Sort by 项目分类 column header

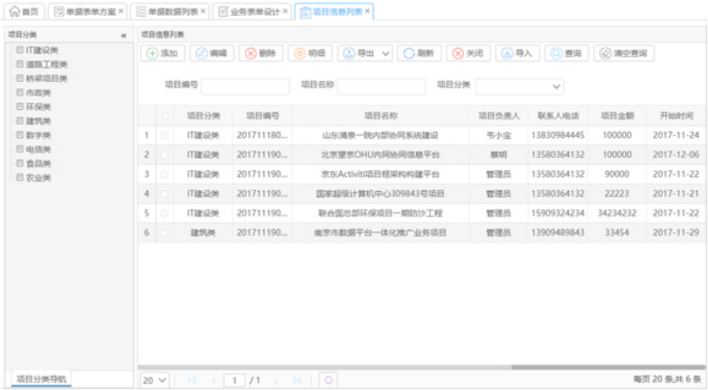pyautogui.click(x=203, y=116)
